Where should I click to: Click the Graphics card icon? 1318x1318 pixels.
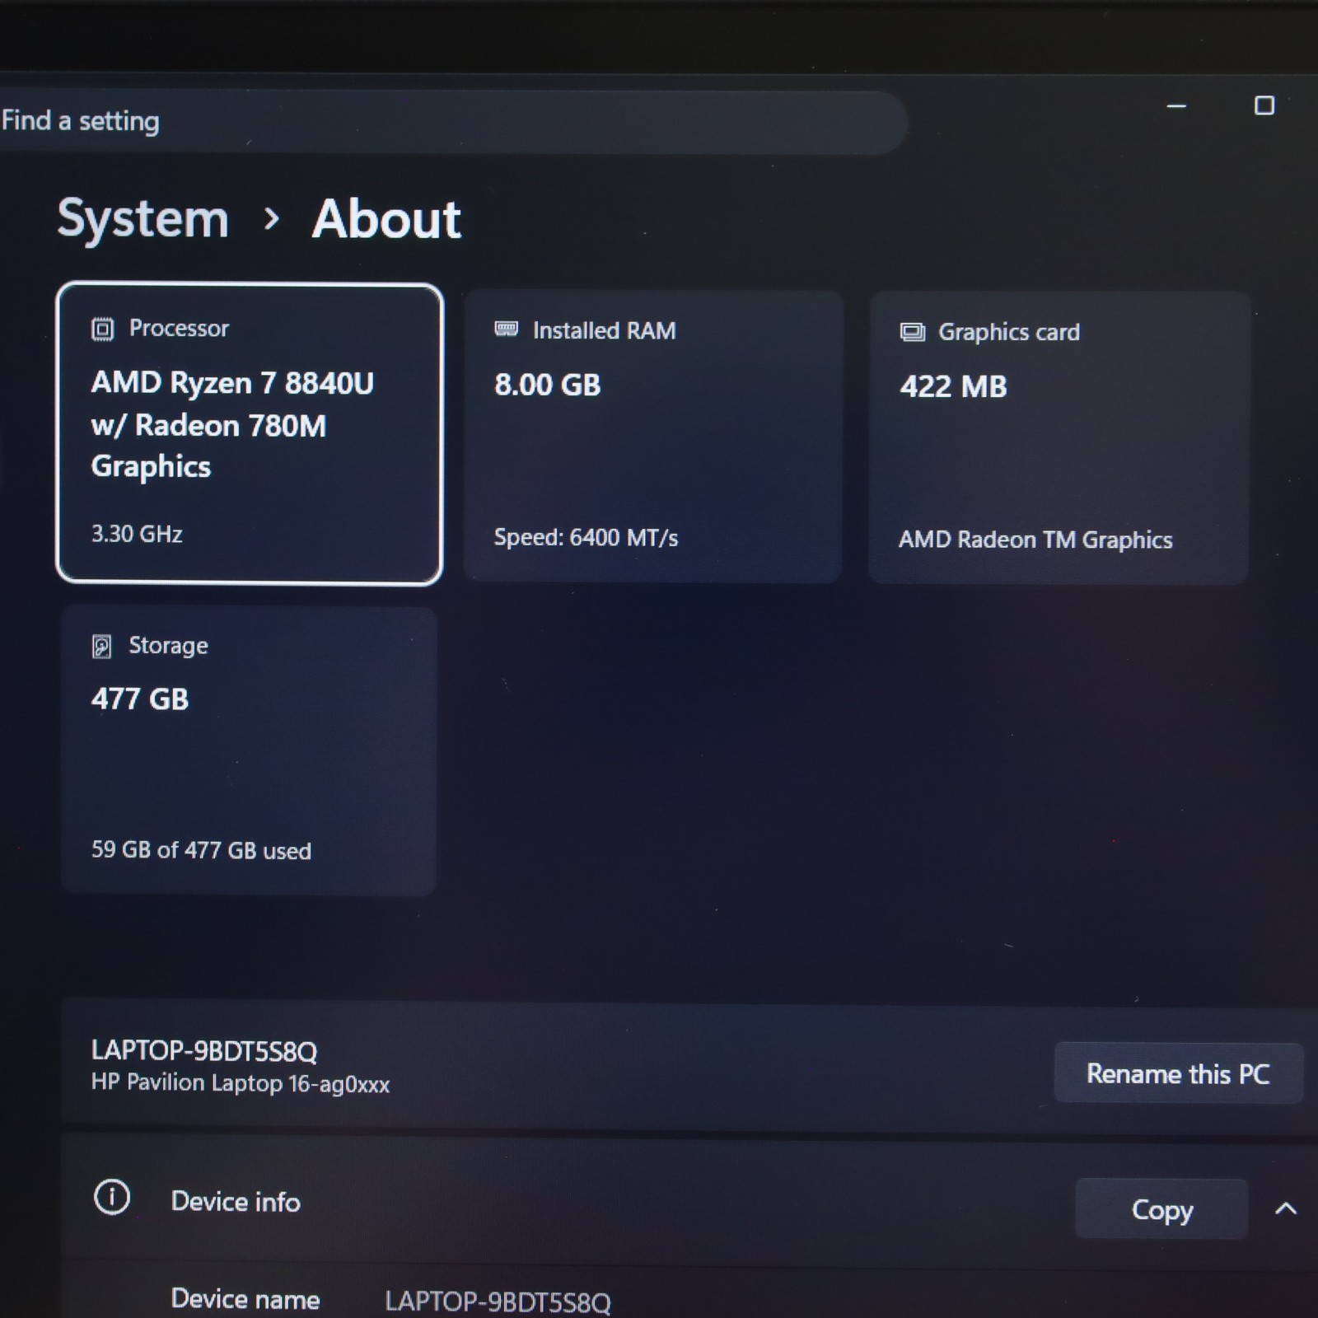912,332
